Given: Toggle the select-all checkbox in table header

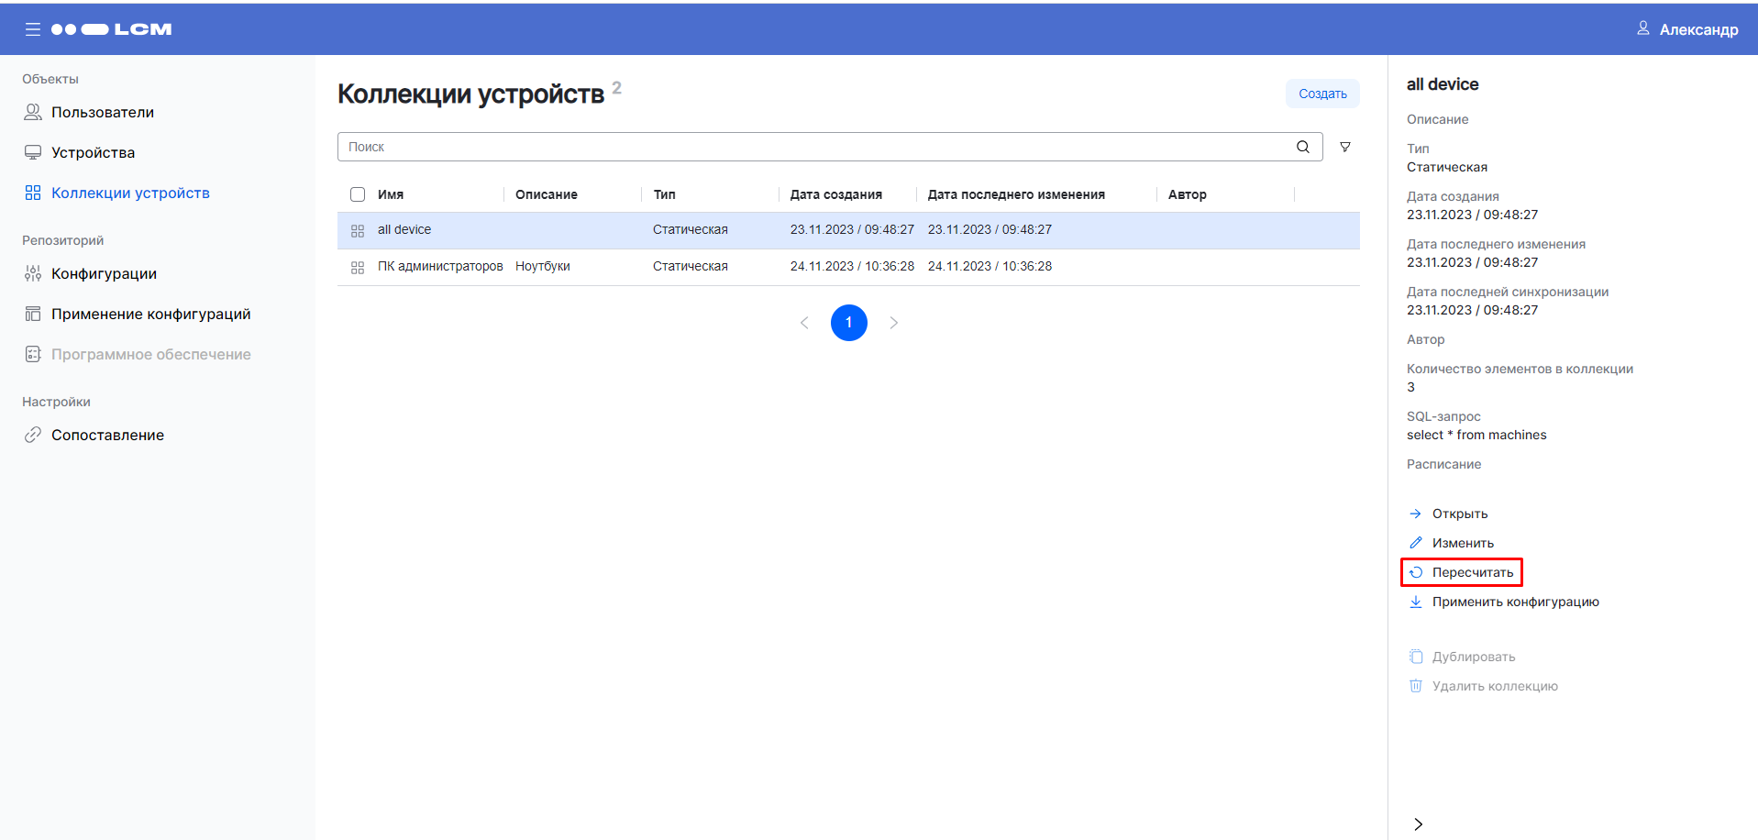Looking at the screenshot, I should 358,194.
